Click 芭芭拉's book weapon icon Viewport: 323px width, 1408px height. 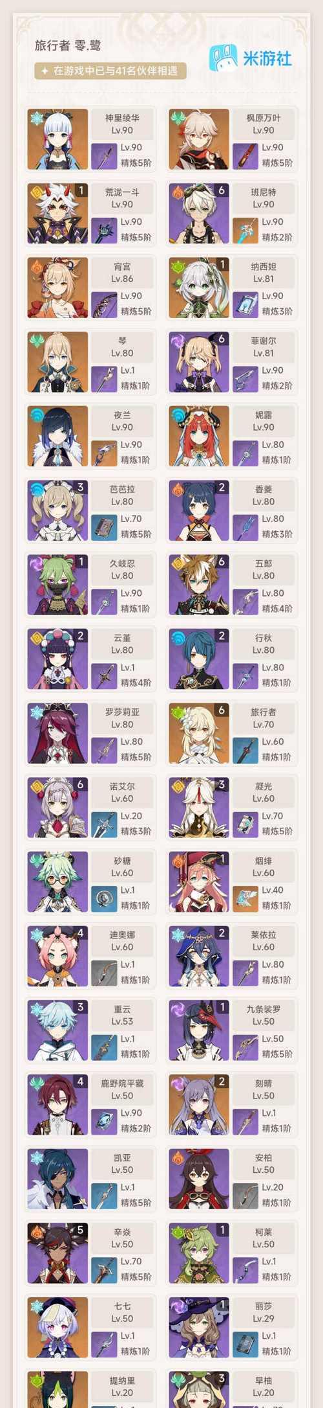pyautogui.click(x=103, y=527)
